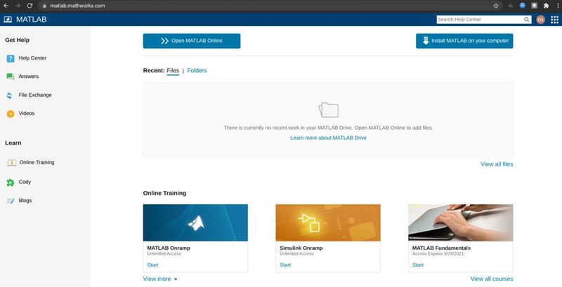Viewport: 562px width, 287px height.
Task: Open Online Training sidebar link
Action: point(37,162)
